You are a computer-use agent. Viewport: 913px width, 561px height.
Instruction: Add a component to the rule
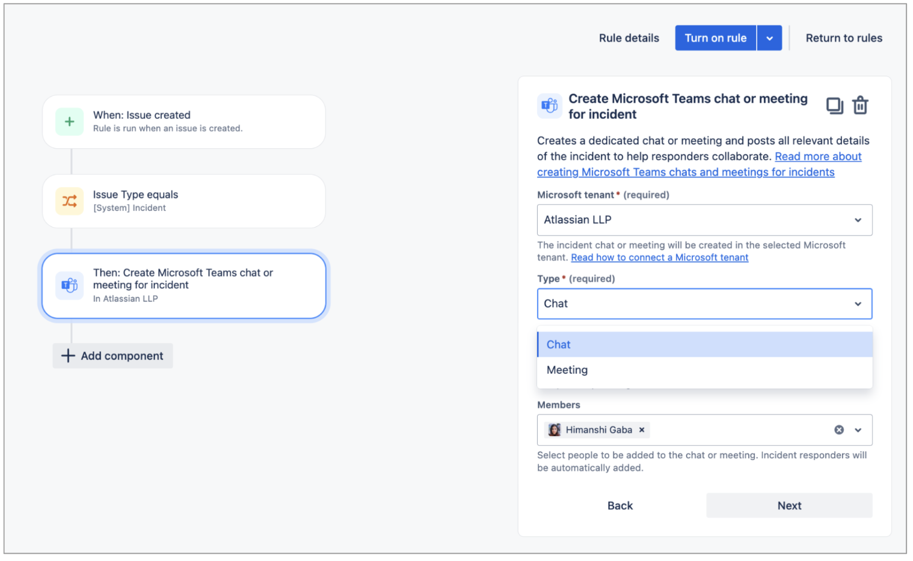(112, 356)
